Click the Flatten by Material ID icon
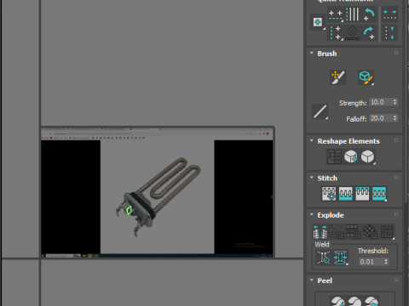 pos(370,232)
